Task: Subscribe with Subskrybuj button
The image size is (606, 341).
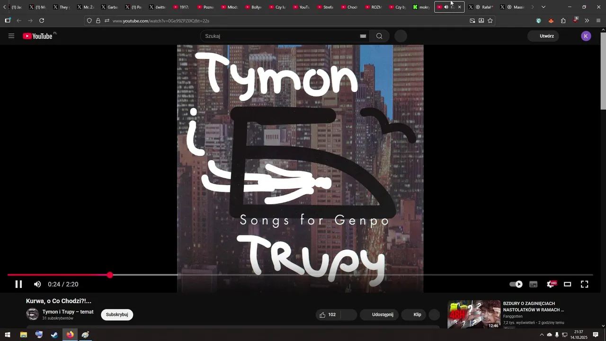Action: [117, 314]
